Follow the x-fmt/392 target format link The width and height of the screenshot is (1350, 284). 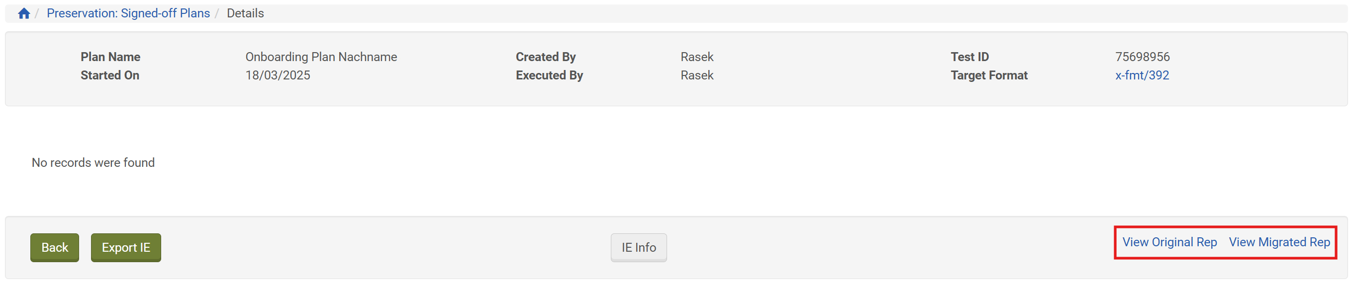tap(1142, 75)
